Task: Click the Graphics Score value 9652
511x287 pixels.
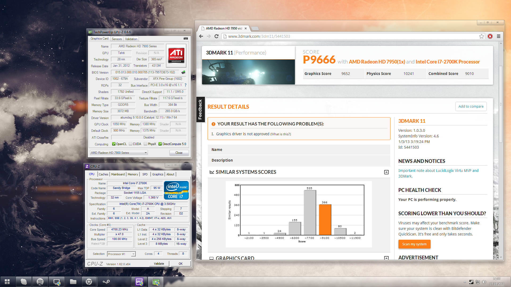Action: click(x=345, y=74)
